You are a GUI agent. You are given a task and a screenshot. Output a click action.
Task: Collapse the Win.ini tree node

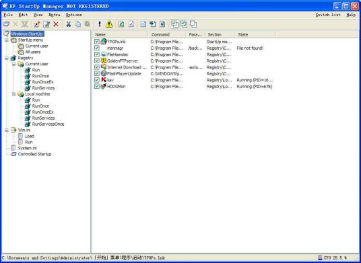[7, 130]
